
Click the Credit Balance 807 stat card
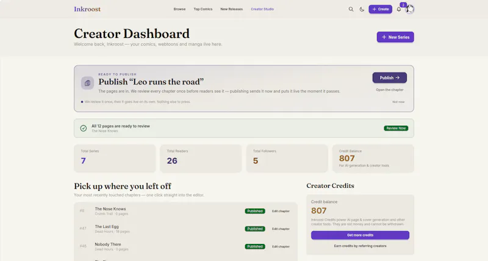click(373, 159)
